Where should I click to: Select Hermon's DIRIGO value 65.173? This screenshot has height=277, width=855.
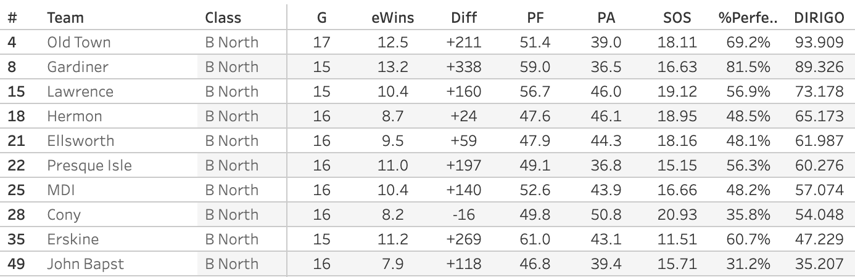point(819,116)
